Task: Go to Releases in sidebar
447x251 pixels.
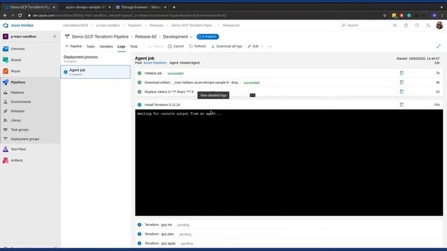Action: coord(17,112)
